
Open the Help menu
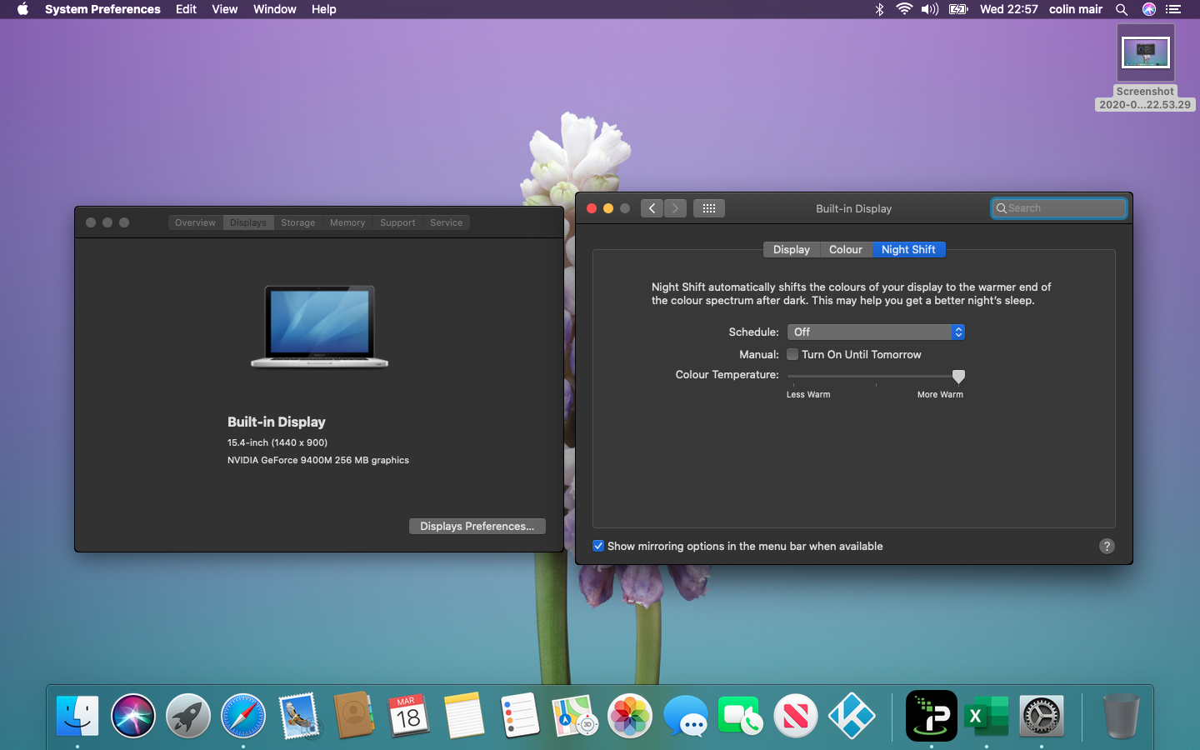click(x=324, y=9)
